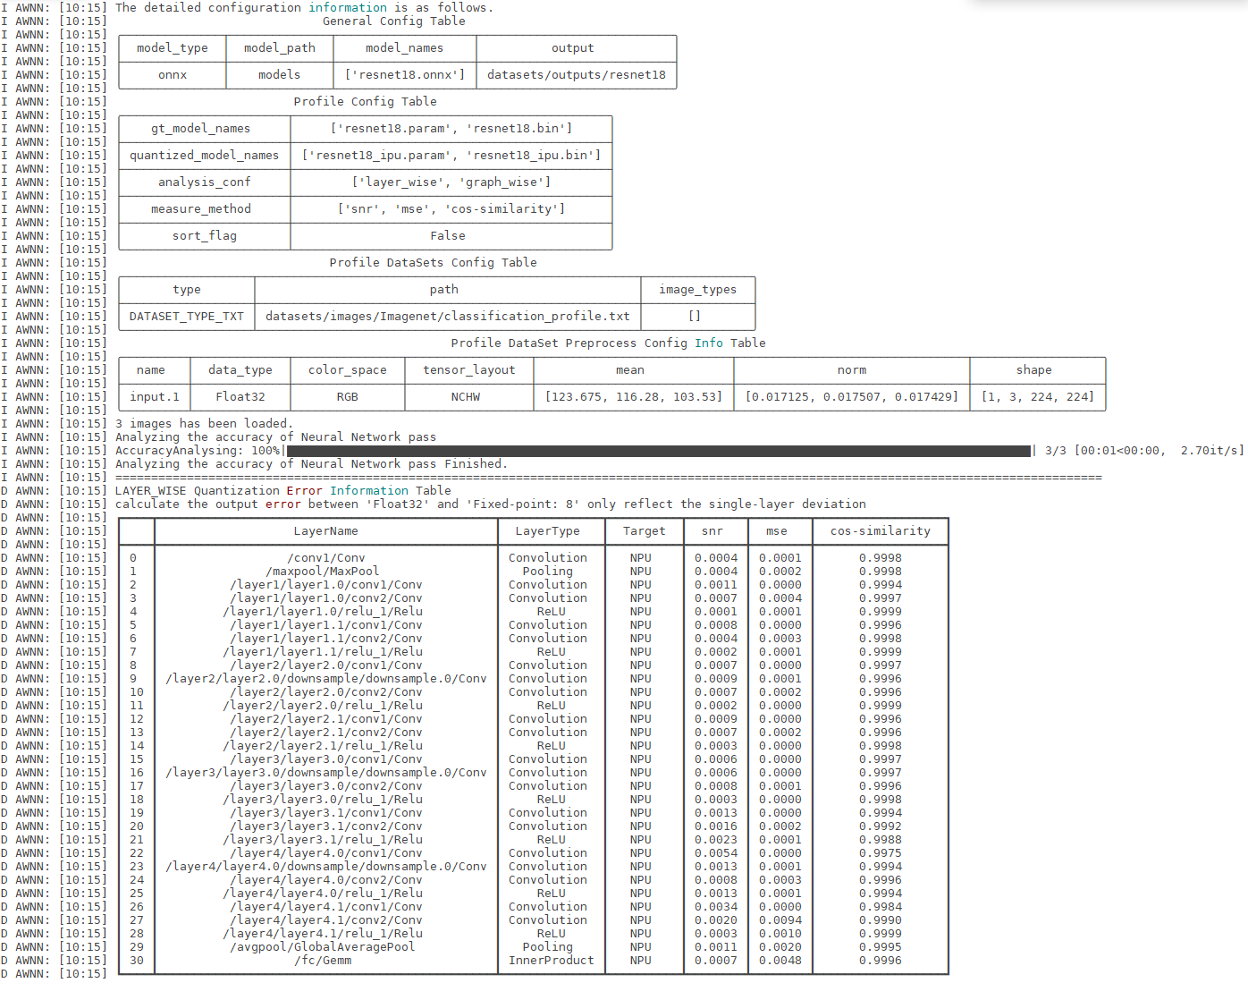Click the mean value [123.675, 116.28, 103.53]
The image size is (1248, 983).
point(634,397)
